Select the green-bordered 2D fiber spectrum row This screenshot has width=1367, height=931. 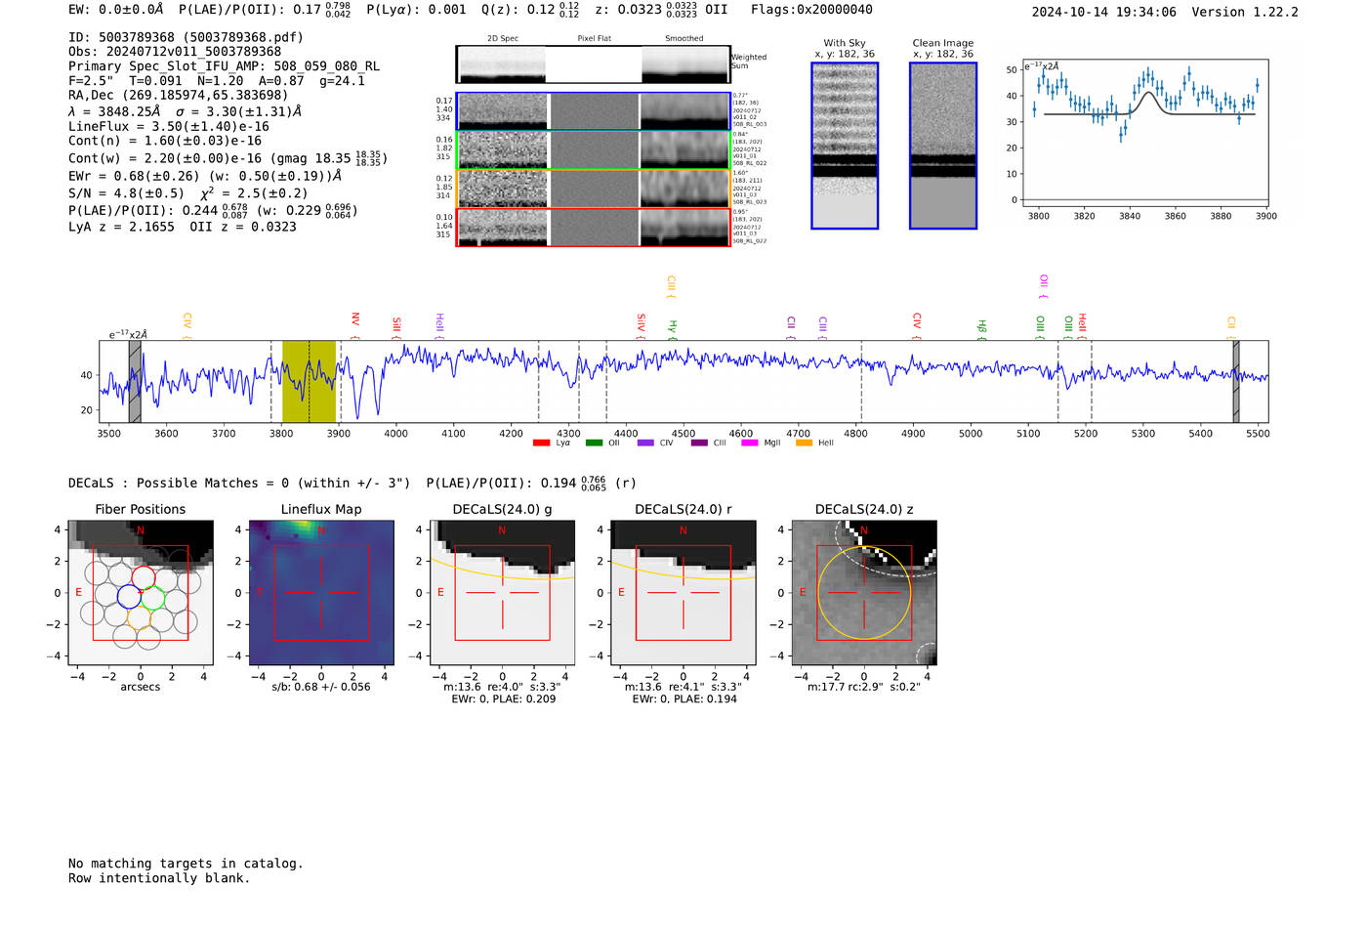(x=594, y=149)
